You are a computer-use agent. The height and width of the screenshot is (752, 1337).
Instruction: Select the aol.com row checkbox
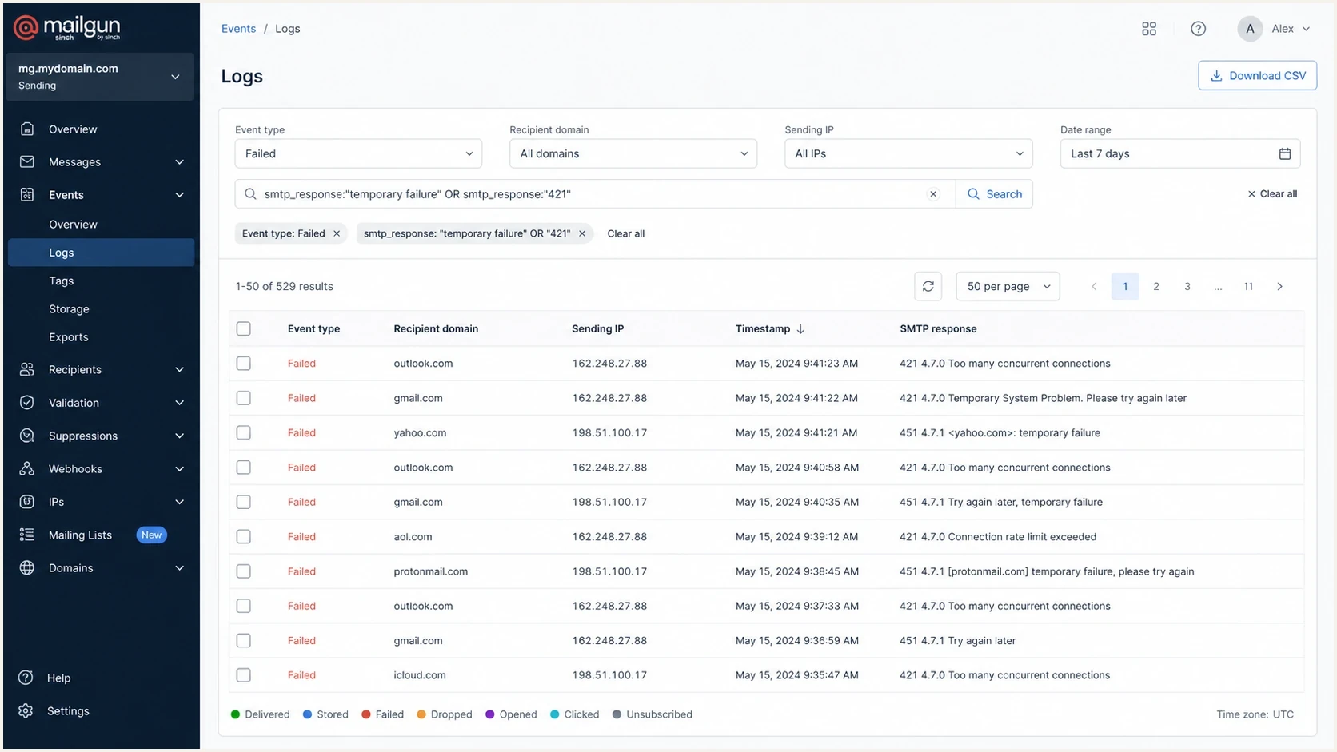[244, 536]
